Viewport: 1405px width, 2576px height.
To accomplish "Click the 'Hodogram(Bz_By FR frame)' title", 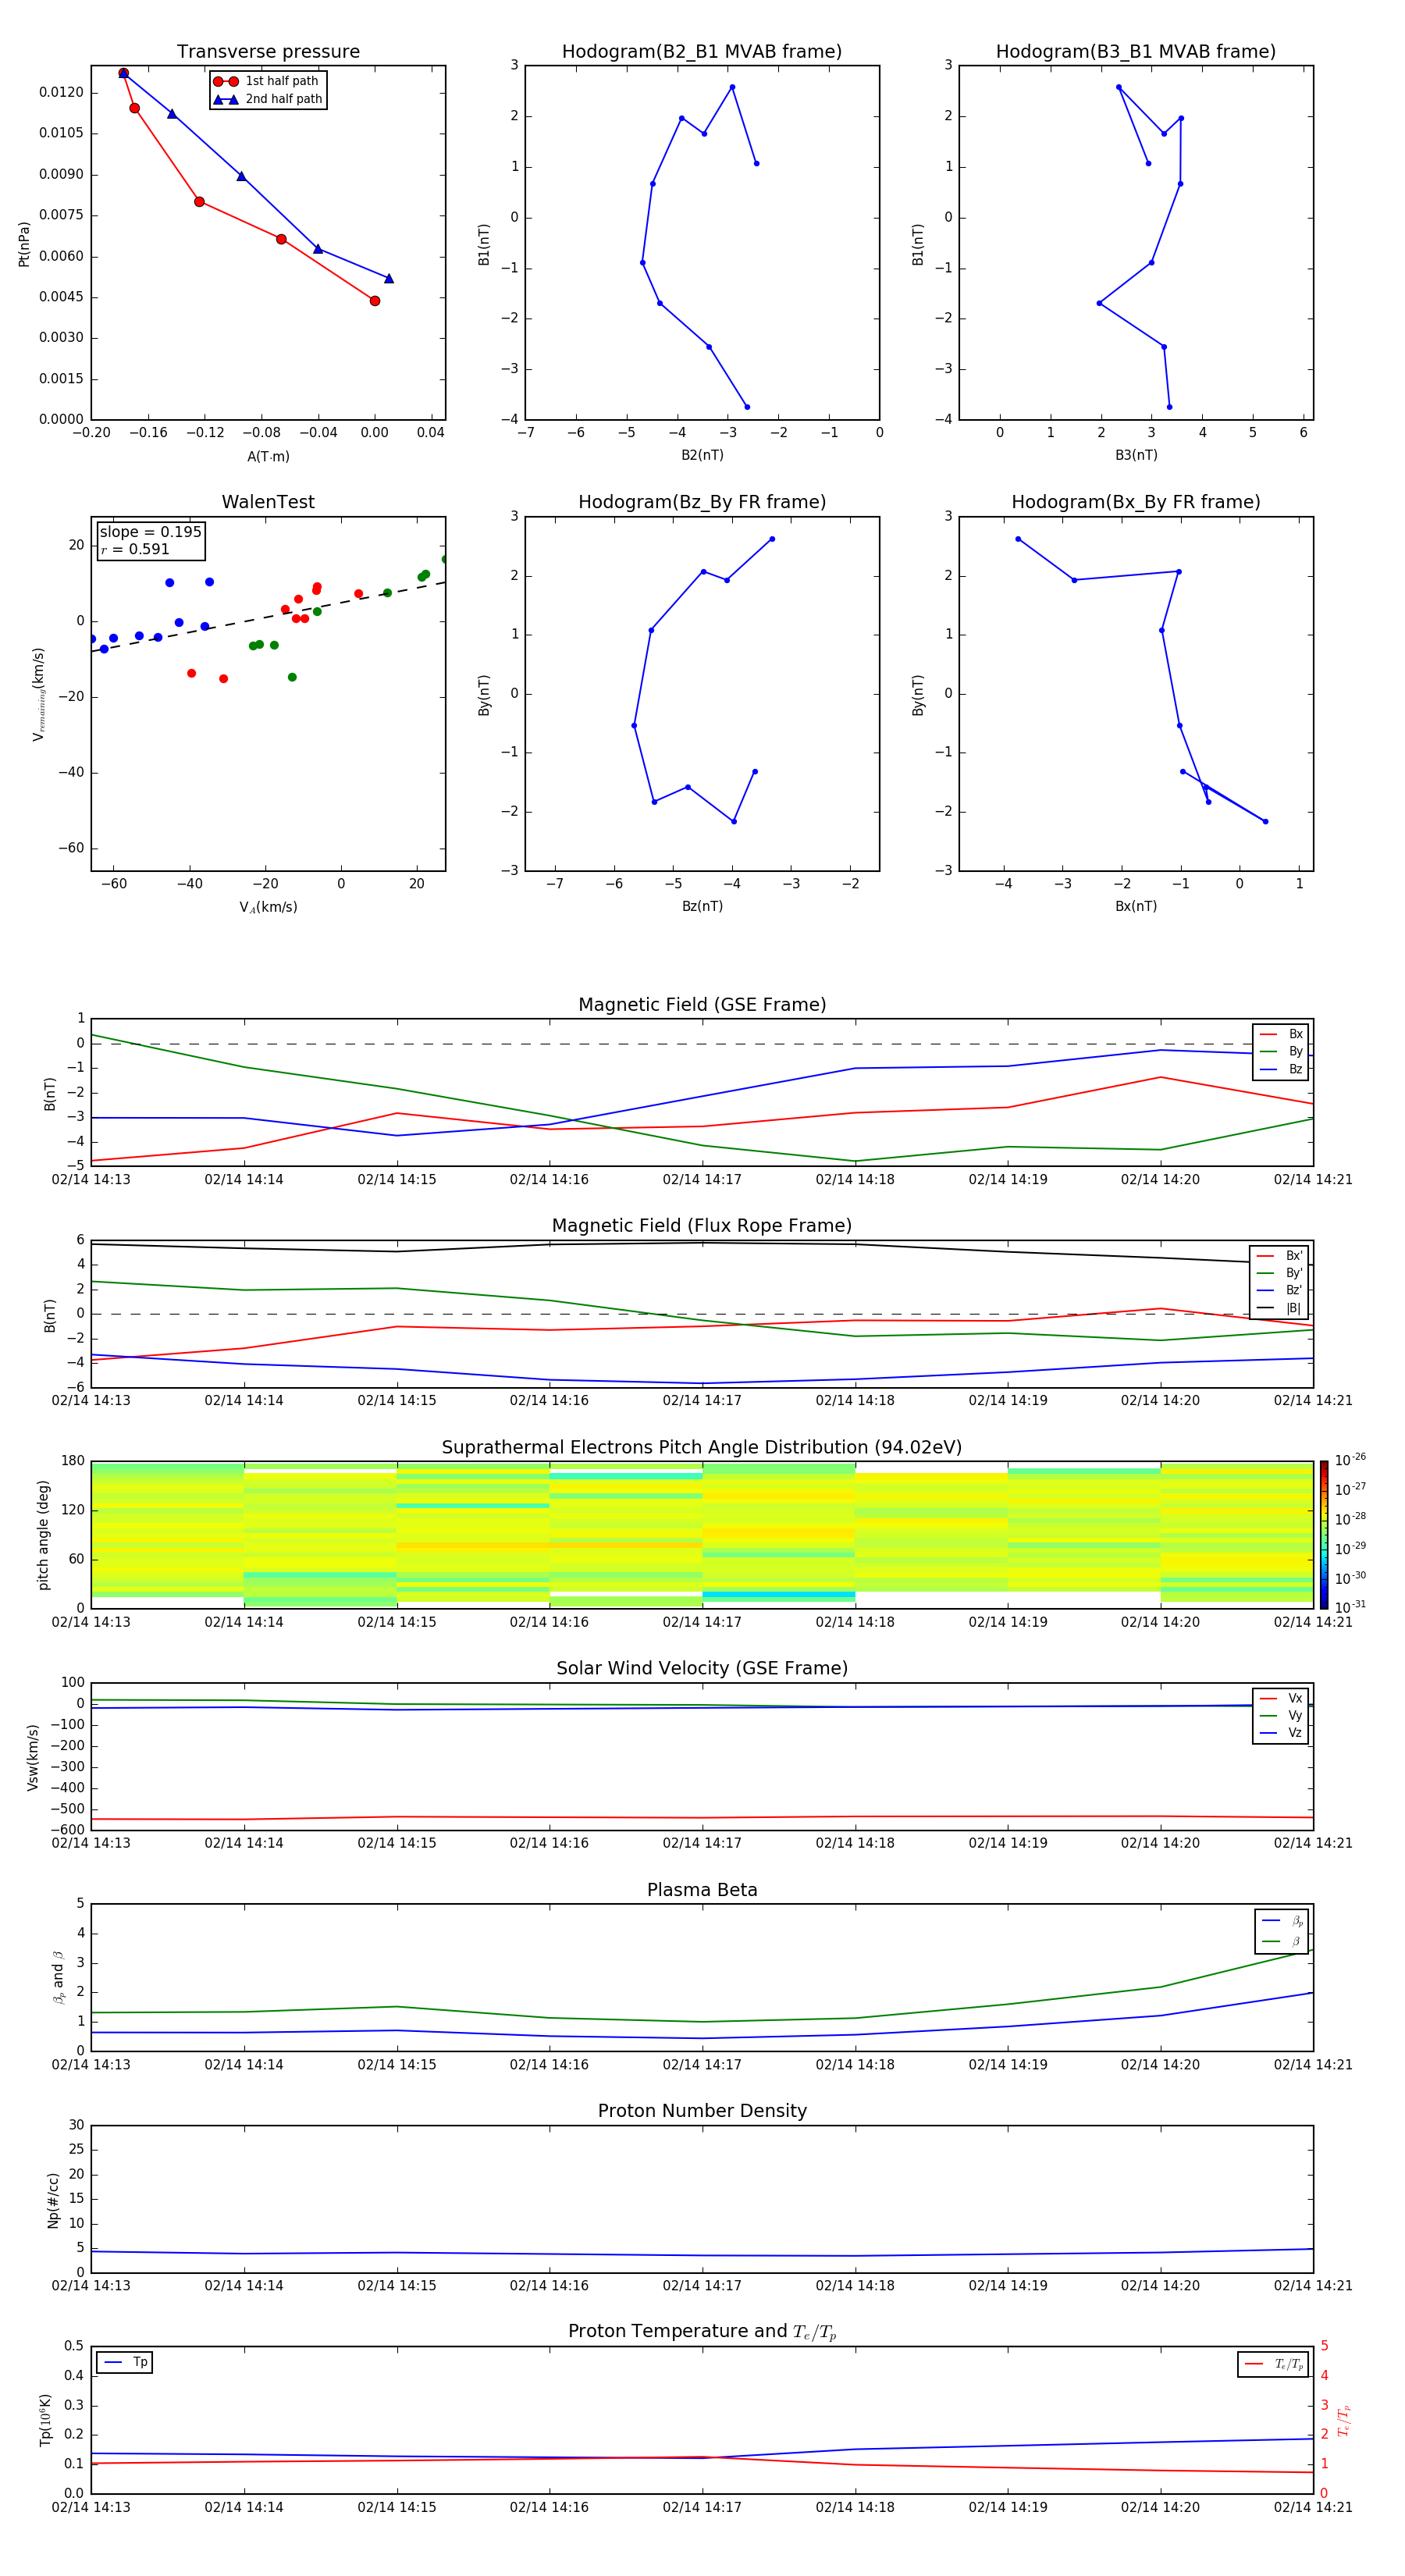I will [702, 502].
